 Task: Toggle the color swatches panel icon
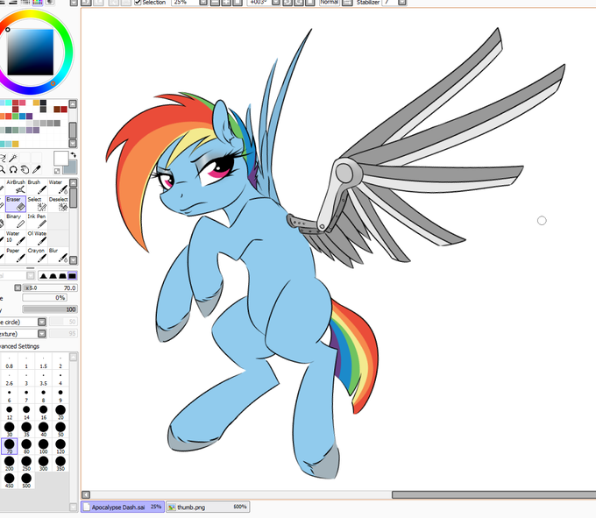(x=37, y=3)
